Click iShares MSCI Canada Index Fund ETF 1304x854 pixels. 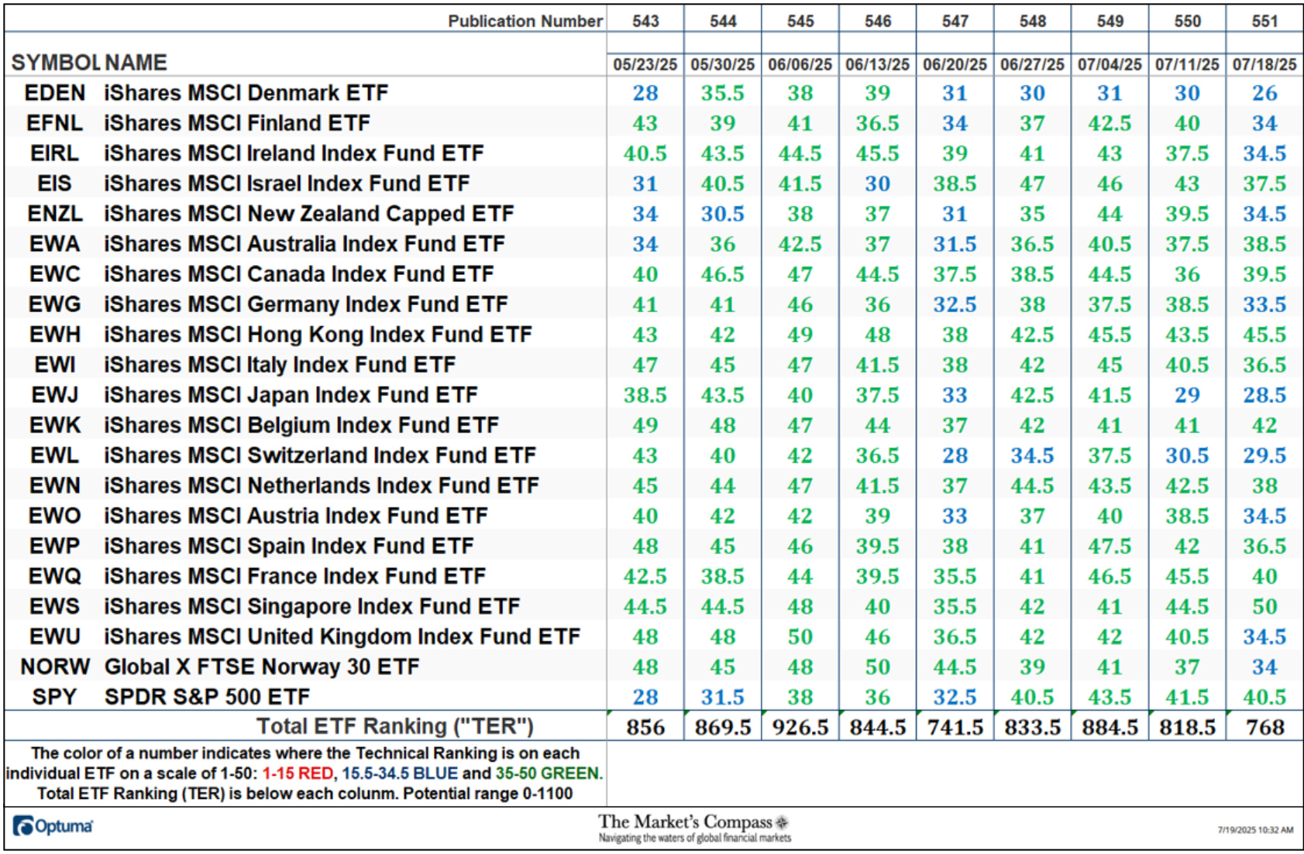299,274
